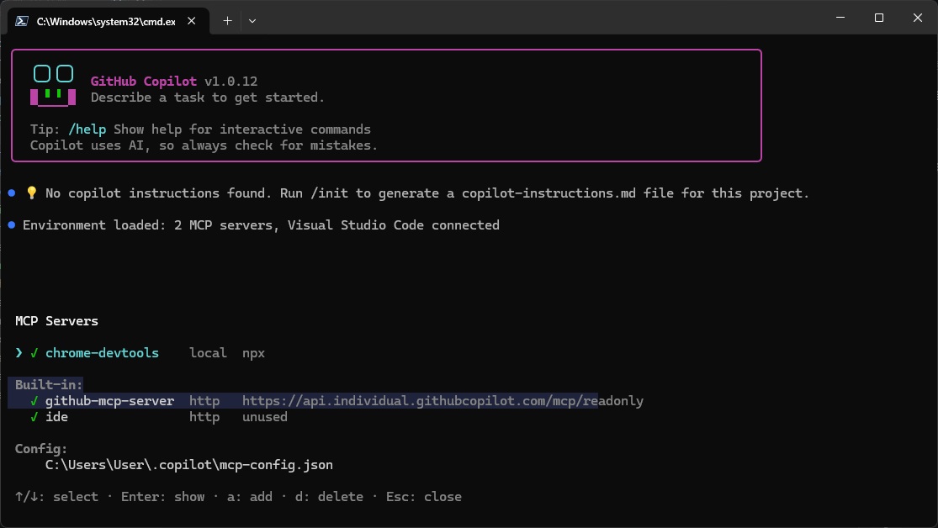This screenshot has width=938, height=528.
Task: Open the tab profile dropdown arrow
Action: click(252, 20)
